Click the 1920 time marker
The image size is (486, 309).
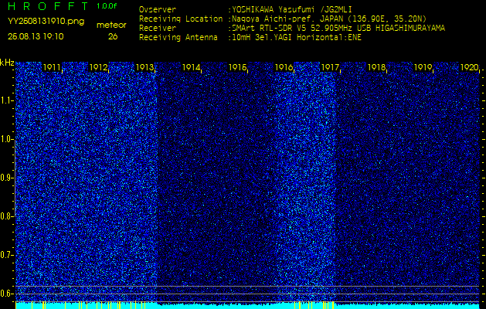(469, 67)
